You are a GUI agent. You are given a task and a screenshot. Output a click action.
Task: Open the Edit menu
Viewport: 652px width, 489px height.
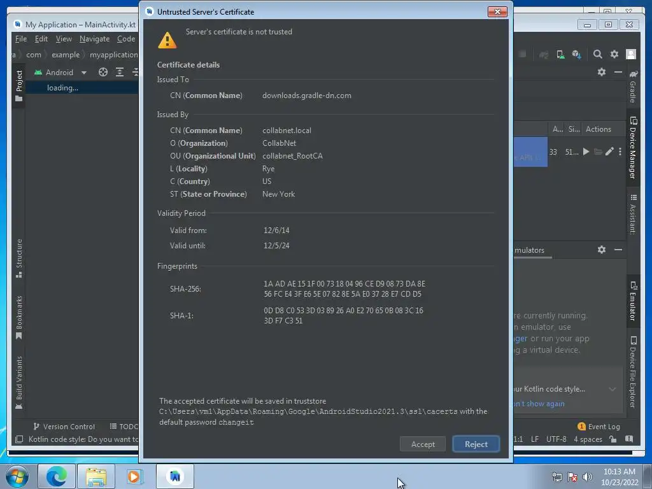[x=41, y=39]
